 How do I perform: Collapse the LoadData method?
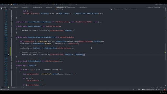11,65
